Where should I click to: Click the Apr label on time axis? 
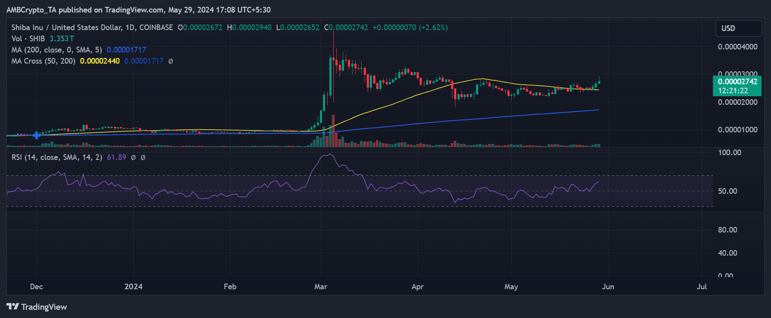(418, 287)
